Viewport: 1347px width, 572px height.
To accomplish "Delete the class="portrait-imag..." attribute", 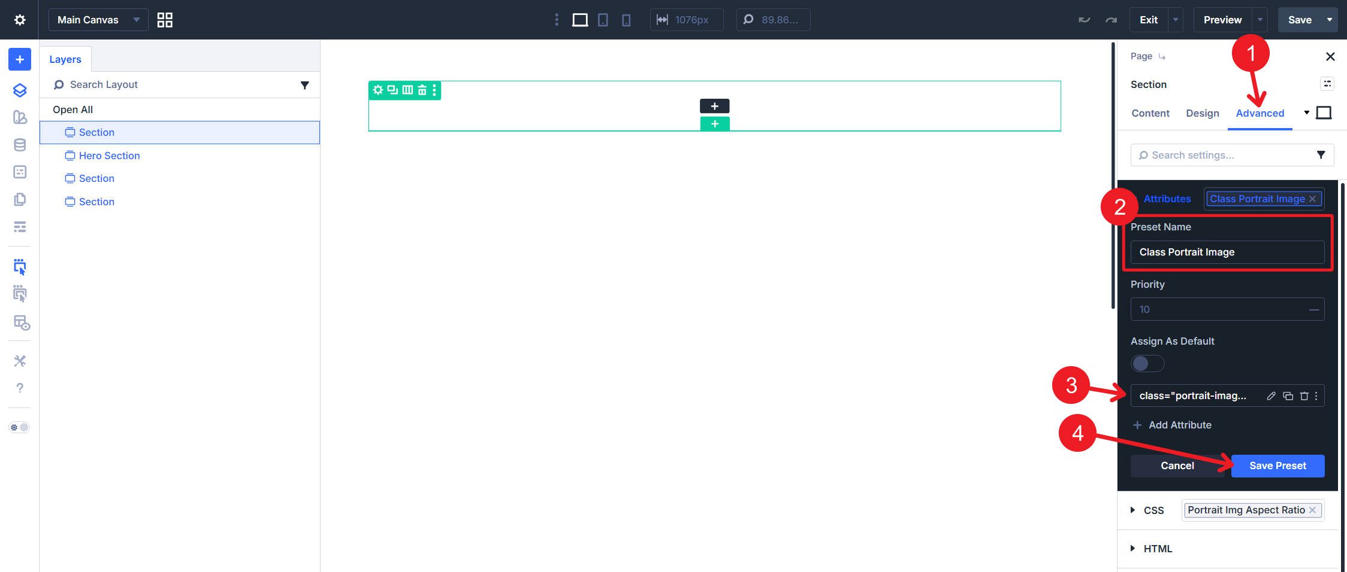I will (1304, 396).
